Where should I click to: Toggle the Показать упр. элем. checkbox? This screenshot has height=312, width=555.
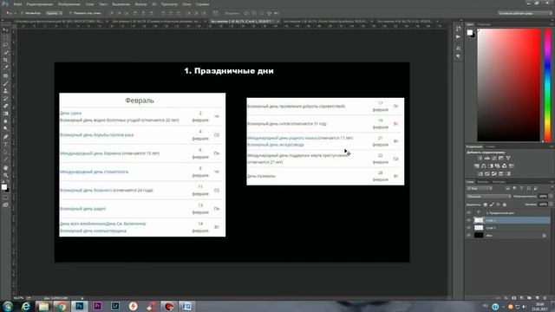(70, 13)
